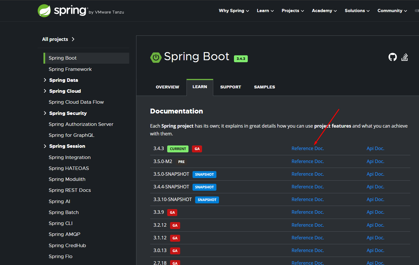The image size is (419, 265).
Task: Select Spring Framework in sidebar
Action: [70, 69]
